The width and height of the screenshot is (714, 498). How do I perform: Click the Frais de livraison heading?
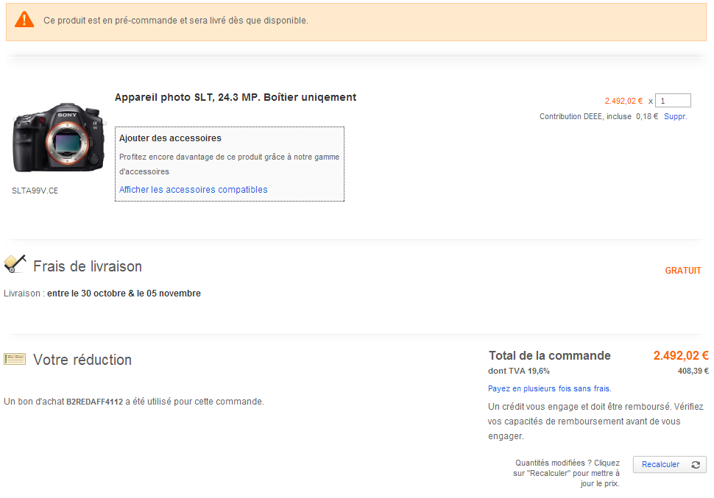click(x=88, y=266)
